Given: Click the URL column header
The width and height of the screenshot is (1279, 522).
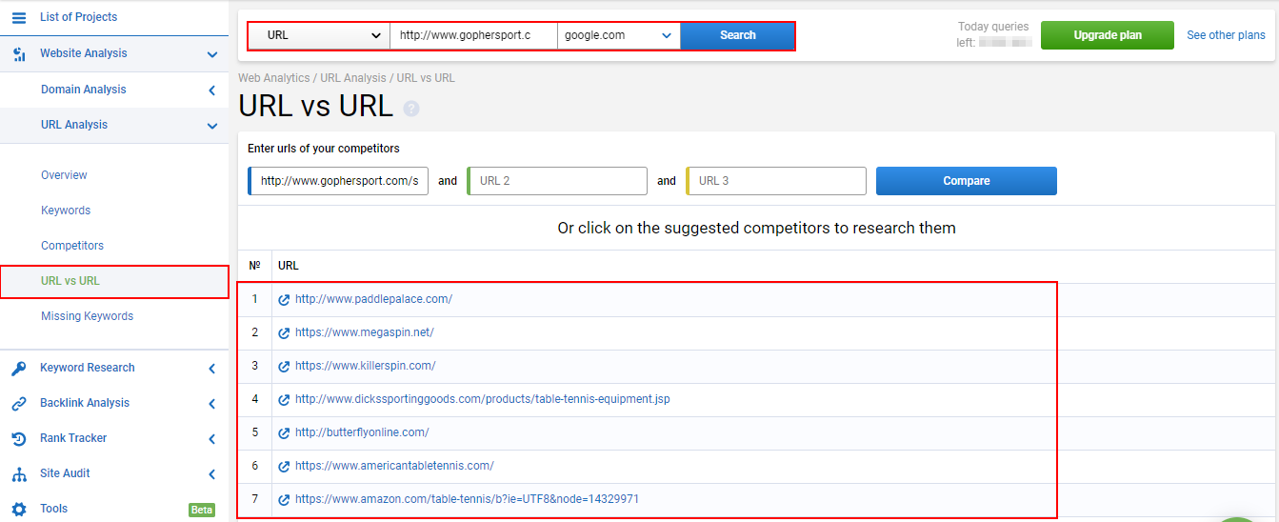Looking at the screenshot, I should click(x=288, y=266).
